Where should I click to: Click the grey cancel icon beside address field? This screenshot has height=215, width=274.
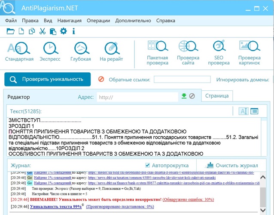pyautogui.click(x=192, y=96)
